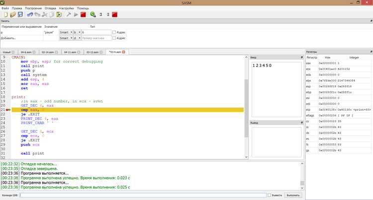Click the code editor scrollbar down arrow

coord(246,157)
